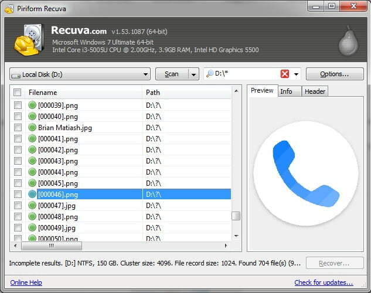Check the box for Brian Matiash.jpg

[18, 128]
